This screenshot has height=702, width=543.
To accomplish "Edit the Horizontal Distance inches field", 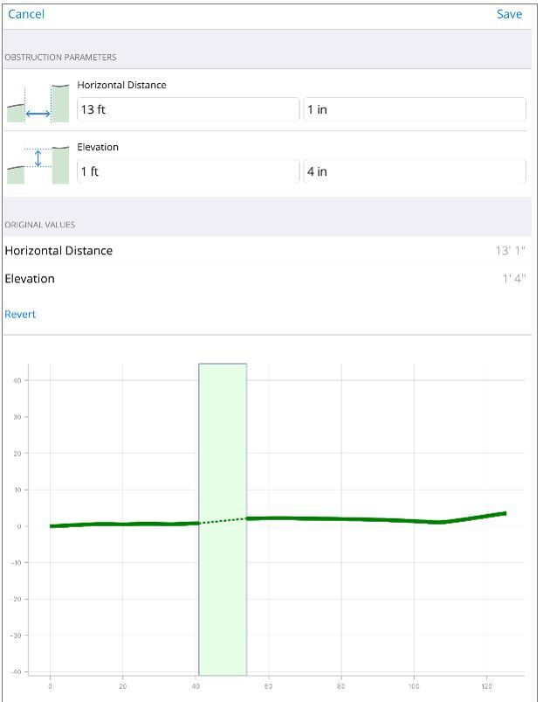I will (415, 110).
